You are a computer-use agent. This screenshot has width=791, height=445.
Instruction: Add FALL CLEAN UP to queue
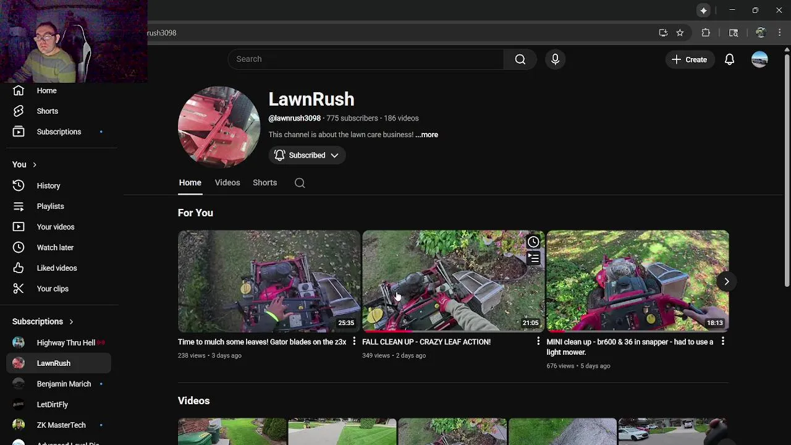point(533,258)
